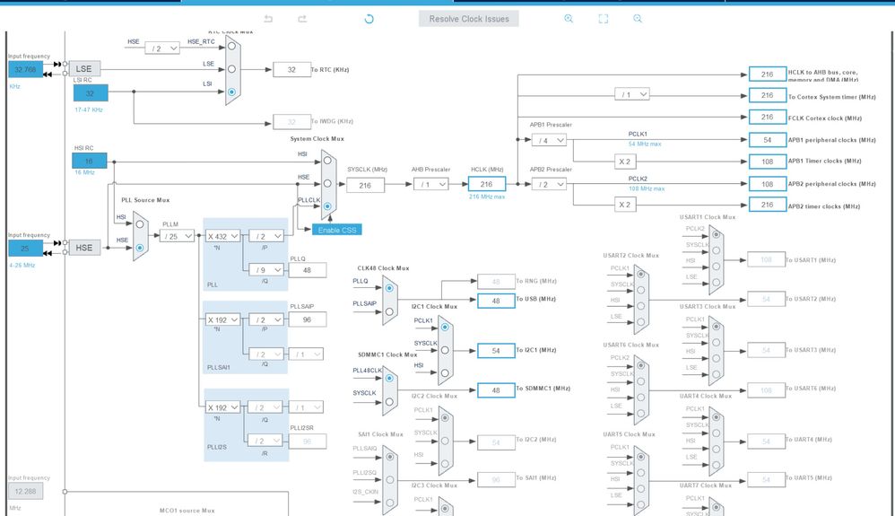Click the To RTC (KHz) 32 box

(x=291, y=70)
